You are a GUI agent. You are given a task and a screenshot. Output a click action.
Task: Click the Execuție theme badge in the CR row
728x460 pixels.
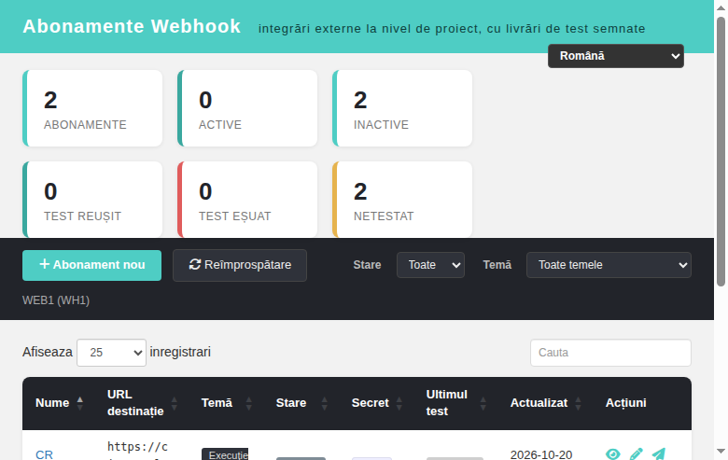225,454
